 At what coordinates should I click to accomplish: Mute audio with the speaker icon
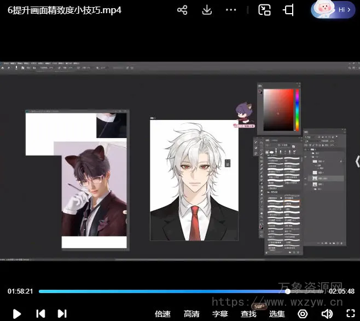pyautogui.click(x=327, y=314)
